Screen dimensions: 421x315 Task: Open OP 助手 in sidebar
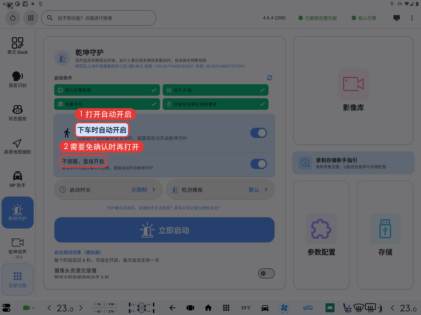(x=17, y=179)
